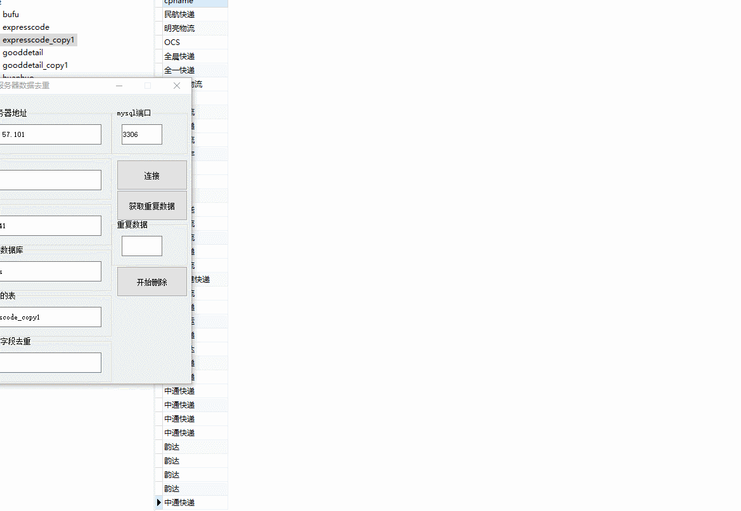Minimize the 服务器数据去重 dialog

pyautogui.click(x=119, y=86)
